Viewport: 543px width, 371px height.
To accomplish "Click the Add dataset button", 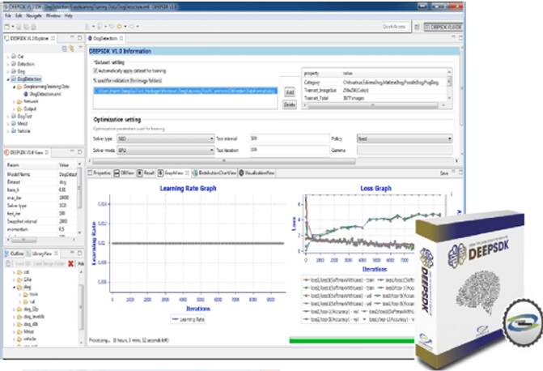I will 290,92.
